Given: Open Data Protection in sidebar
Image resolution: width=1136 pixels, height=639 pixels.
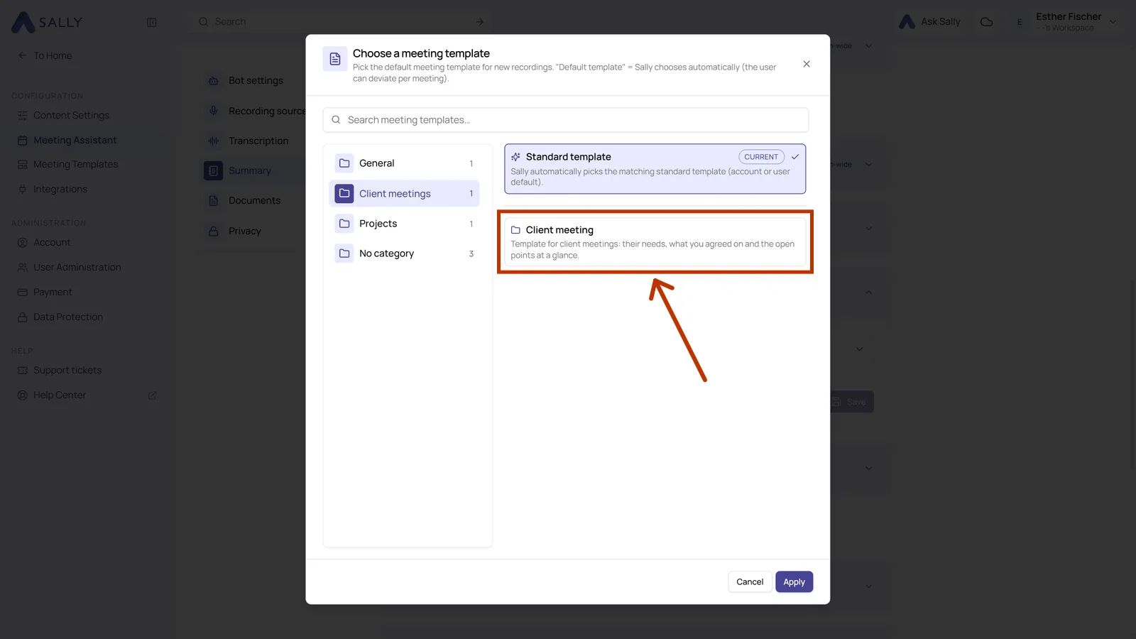Looking at the screenshot, I should (x=67, y=317).
